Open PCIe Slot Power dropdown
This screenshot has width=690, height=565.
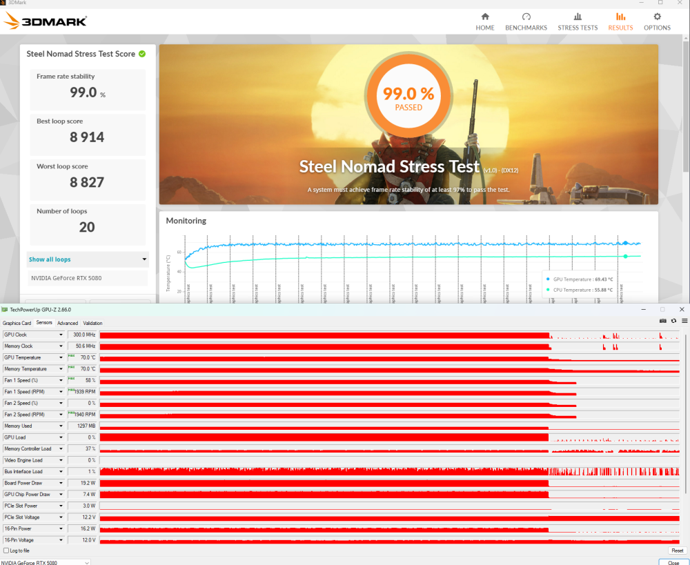click(x=61, y=506)
